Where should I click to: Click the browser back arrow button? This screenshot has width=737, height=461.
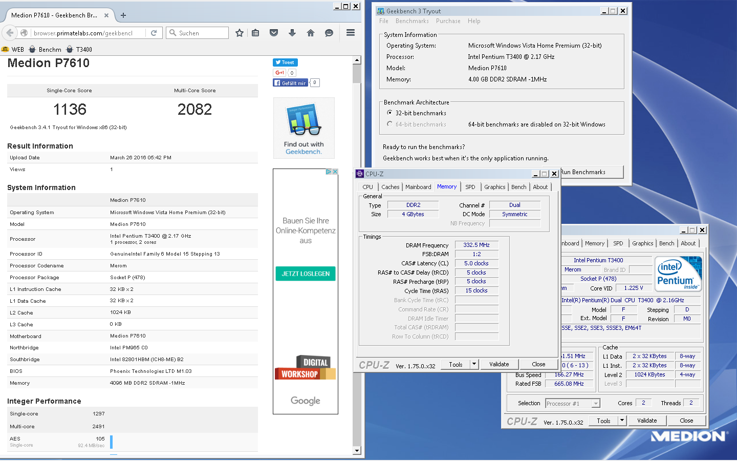point(10,33)
